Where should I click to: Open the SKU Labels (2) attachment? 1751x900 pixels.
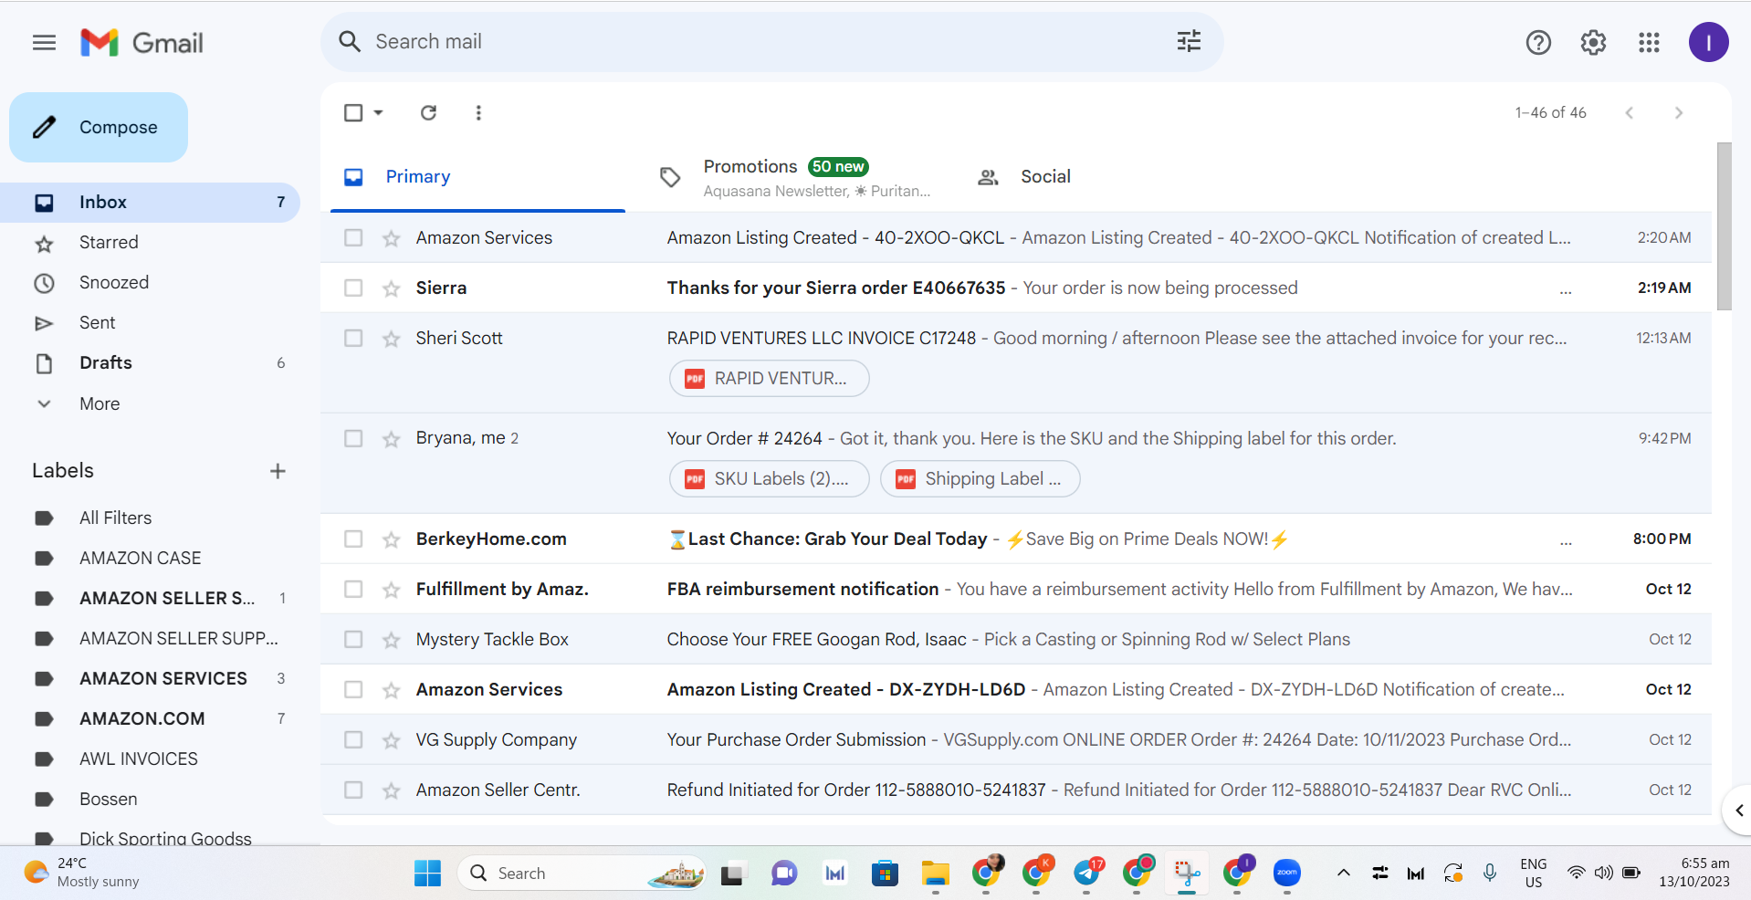(x=769, y=479)
